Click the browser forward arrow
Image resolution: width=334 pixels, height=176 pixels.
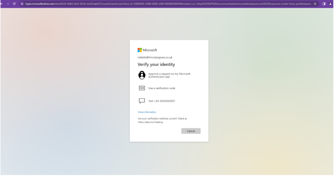pos(8,4)
